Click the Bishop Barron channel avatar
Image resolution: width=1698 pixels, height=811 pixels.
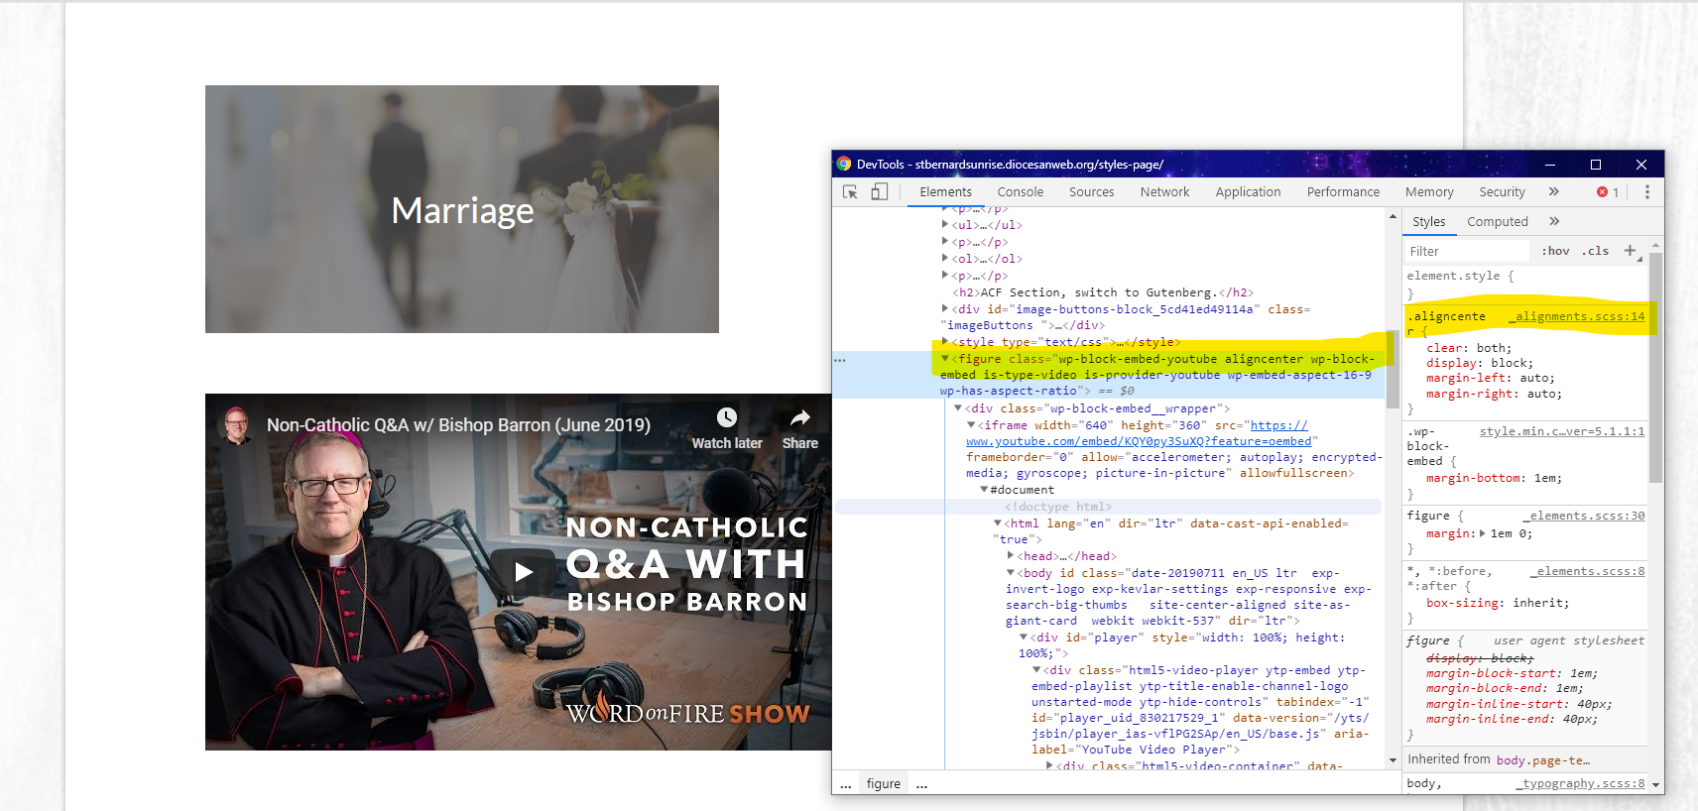coord(237,425)
